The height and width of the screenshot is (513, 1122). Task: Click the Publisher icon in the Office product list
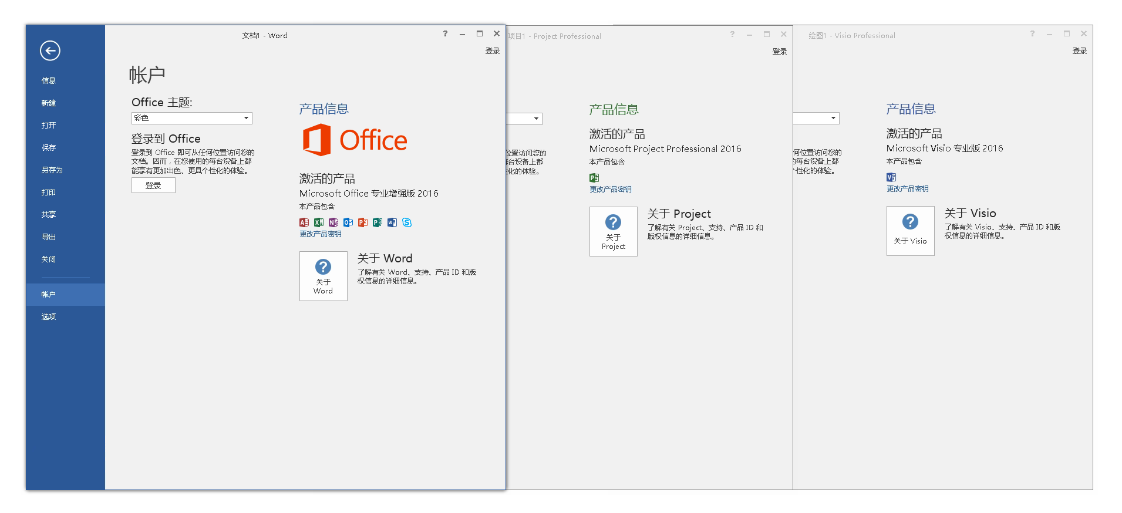[378, 222]
